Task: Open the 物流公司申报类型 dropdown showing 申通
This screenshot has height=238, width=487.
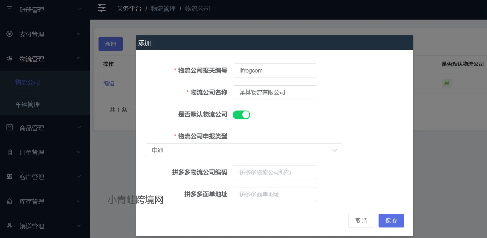Action: point(243,150)
